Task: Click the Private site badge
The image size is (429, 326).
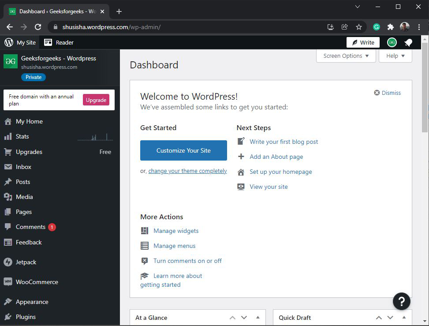Action: click(x=34, y=77)
